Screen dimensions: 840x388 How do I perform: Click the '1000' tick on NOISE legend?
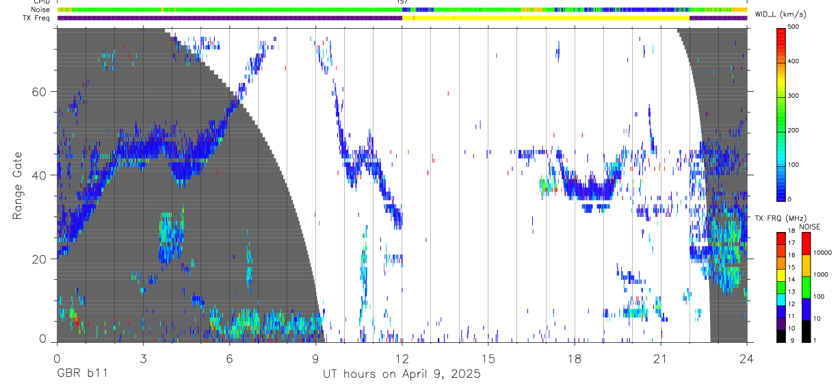[822, 274]
